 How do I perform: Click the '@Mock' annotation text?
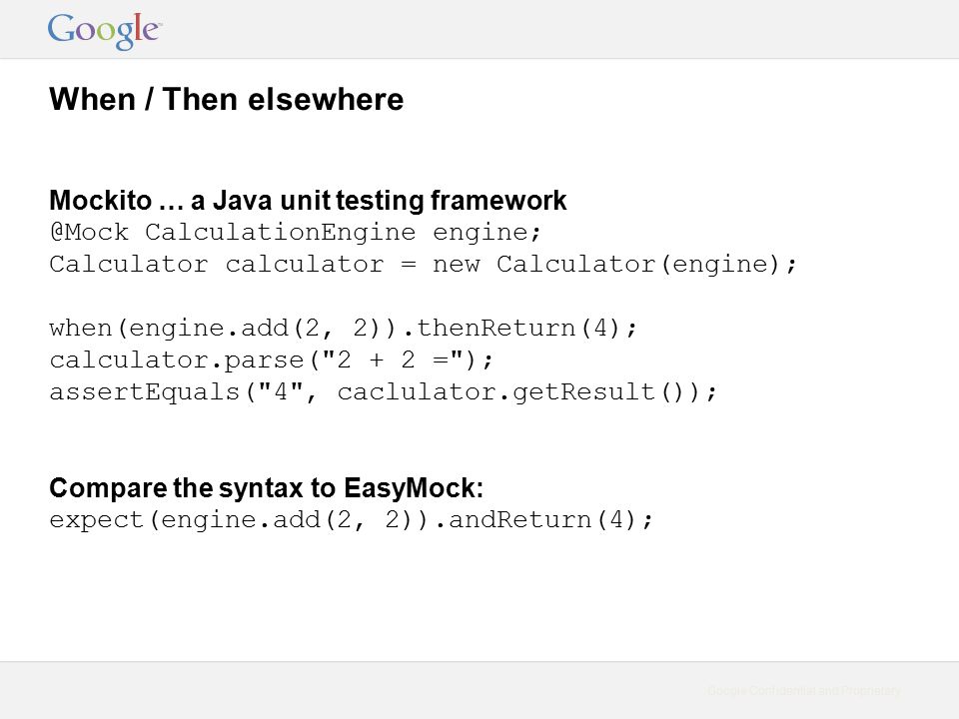pos(89,233)
